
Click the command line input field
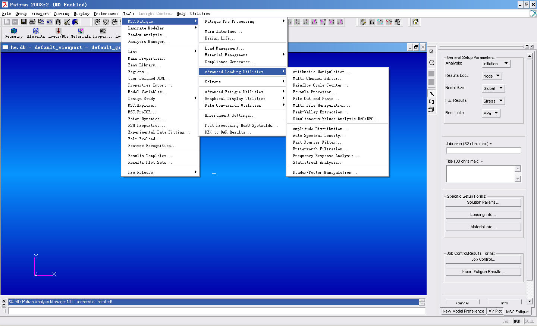(216, 311)
